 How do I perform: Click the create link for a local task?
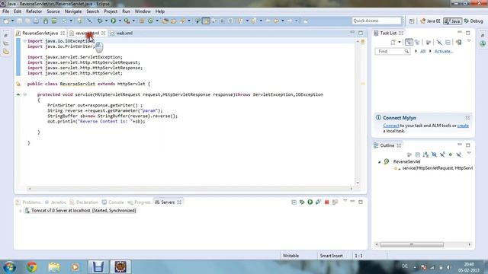[463, 126]
